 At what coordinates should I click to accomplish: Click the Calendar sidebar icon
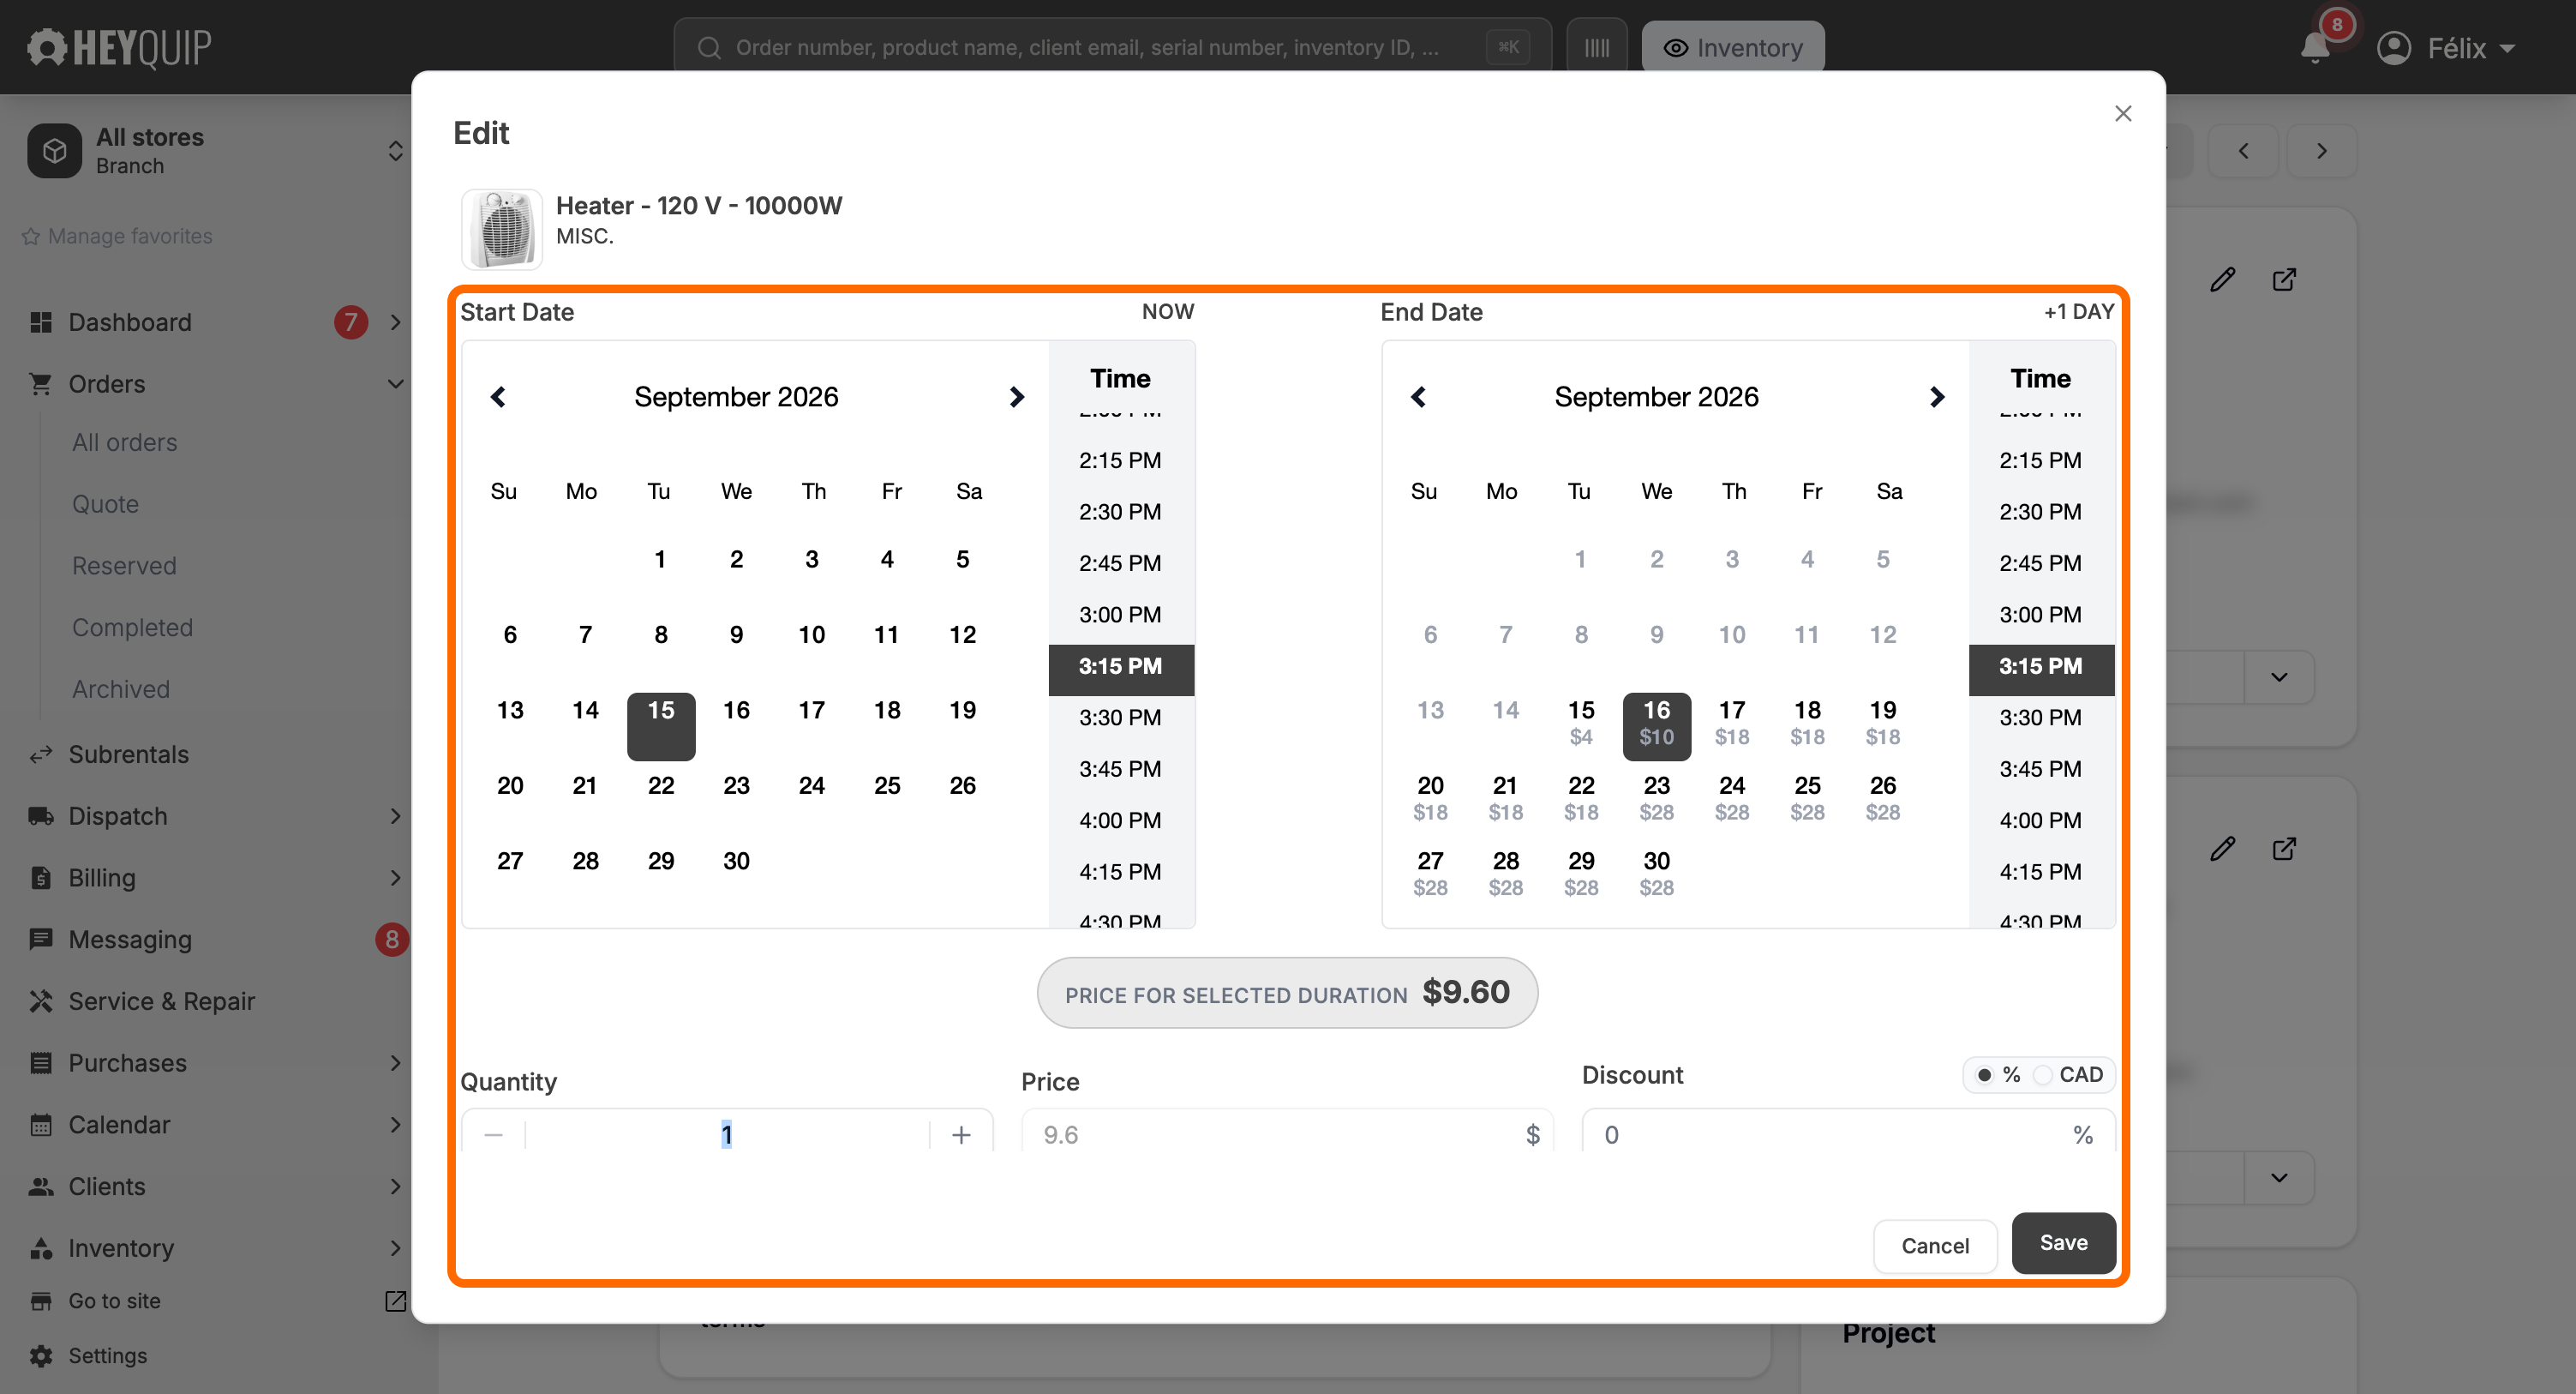point(41,1125)
